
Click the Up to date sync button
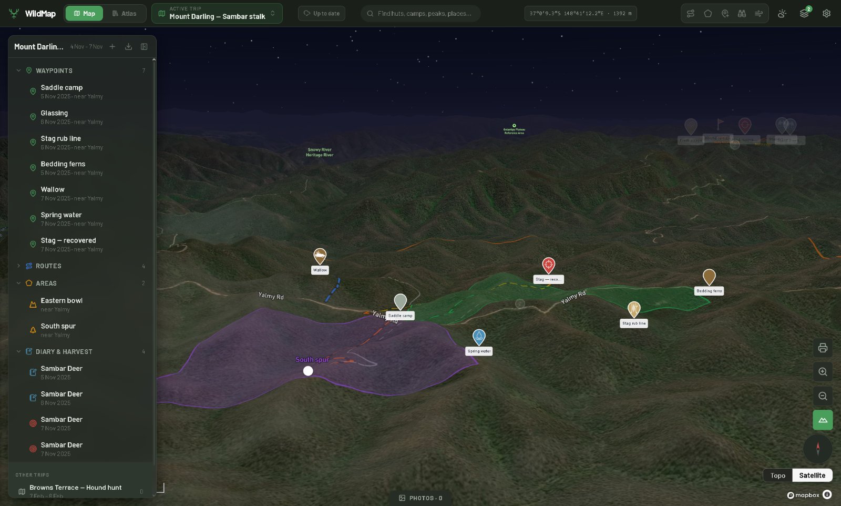coord(322,14)
